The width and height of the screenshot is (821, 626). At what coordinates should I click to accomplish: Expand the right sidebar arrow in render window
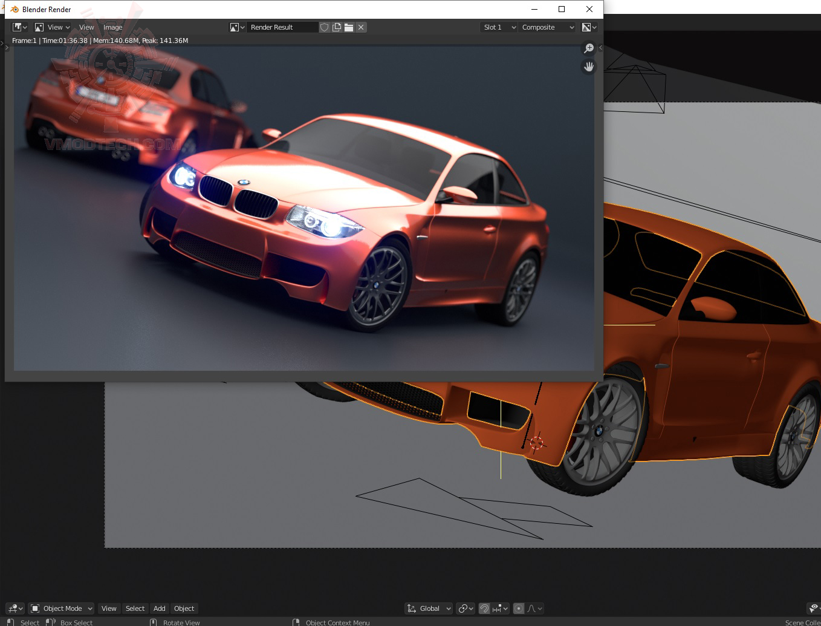pyautogui.click(x=600, y=47)
